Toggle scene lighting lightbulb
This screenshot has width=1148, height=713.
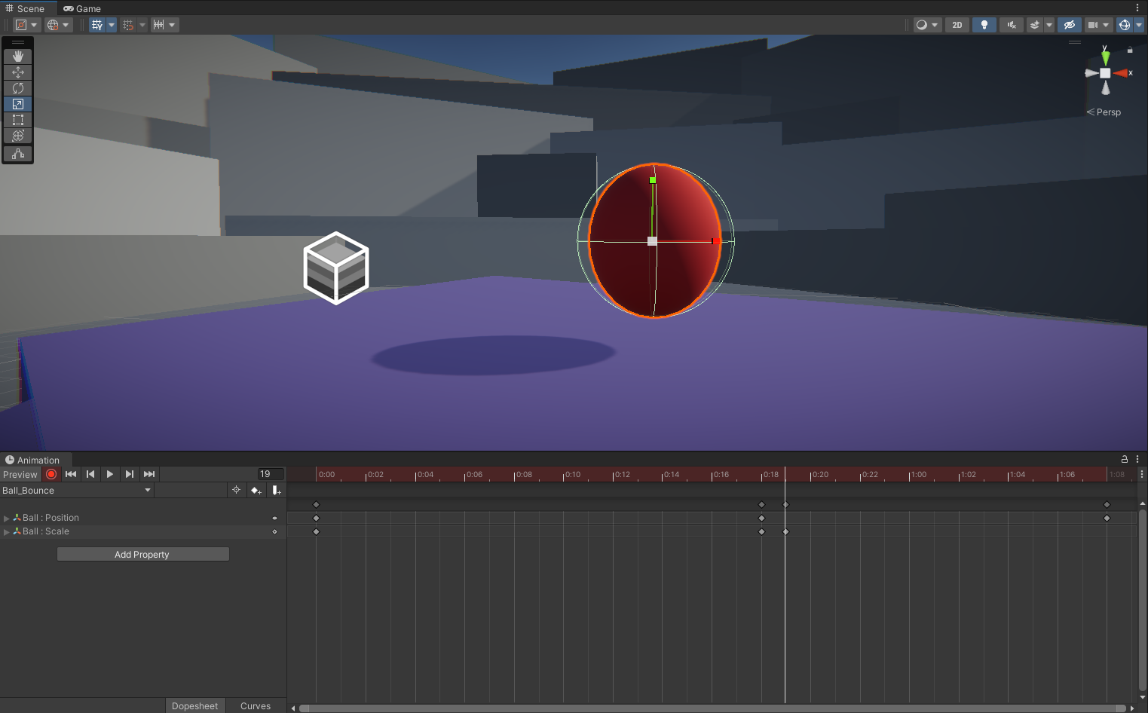pos(984,25)
